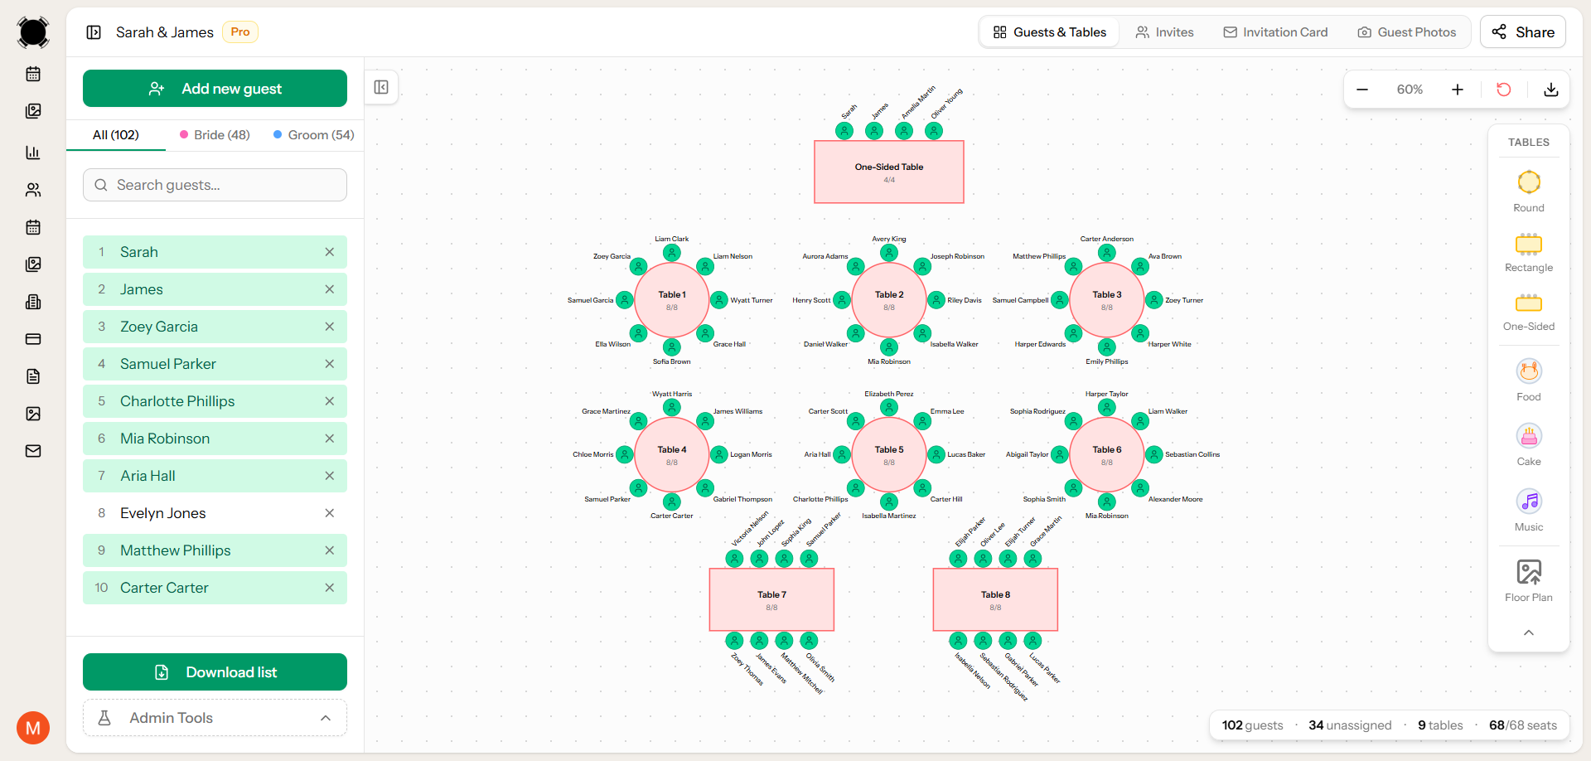The image size is (1591, 761).
Task: Reset the canvas view with the red undo icon
Action: 1504,89
